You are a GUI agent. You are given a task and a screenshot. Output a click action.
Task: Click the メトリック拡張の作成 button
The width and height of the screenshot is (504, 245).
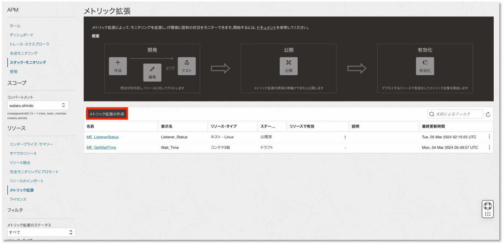click(x=107, y=114)
